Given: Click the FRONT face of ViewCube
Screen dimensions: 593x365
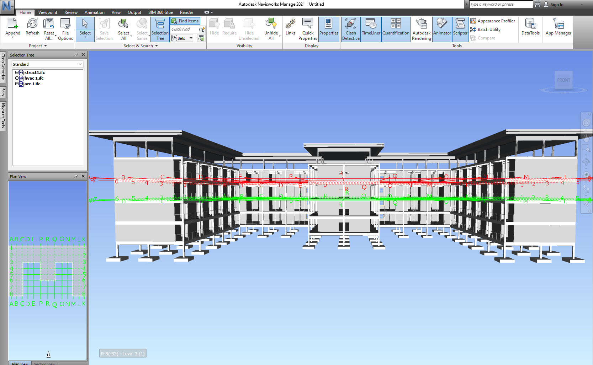Looking at the screenshot, I should click(x=563, y=80).
